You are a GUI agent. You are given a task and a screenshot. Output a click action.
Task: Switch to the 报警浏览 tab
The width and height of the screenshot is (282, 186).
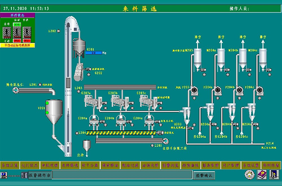click(x=171, y=165)
